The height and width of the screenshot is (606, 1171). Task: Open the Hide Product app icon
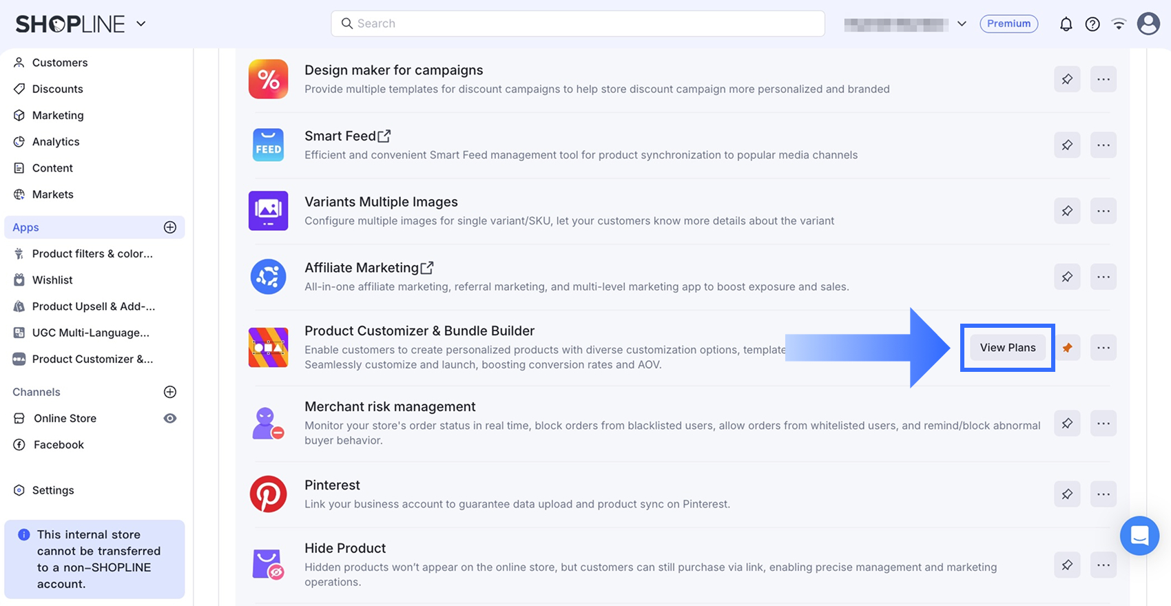pyautogui.click(x=268, y=565)
